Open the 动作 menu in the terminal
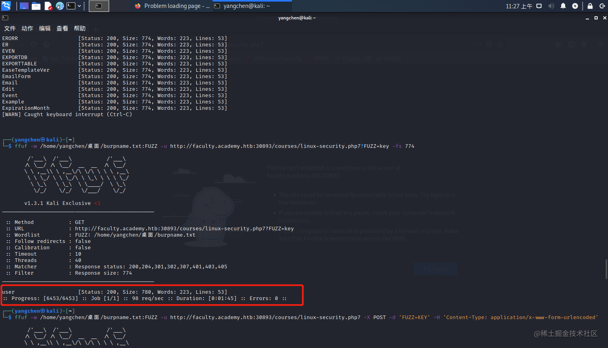 point(27,28)
